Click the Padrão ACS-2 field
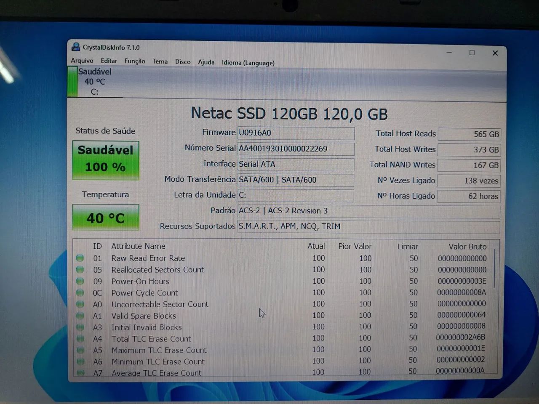The height and width of the screenshot is (404, 539). click(369, 211)
